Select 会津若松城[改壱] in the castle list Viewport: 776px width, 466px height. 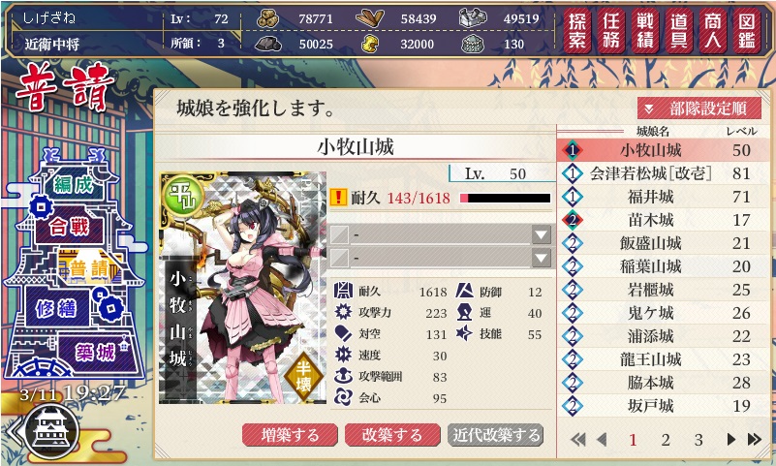coord(664,173)
